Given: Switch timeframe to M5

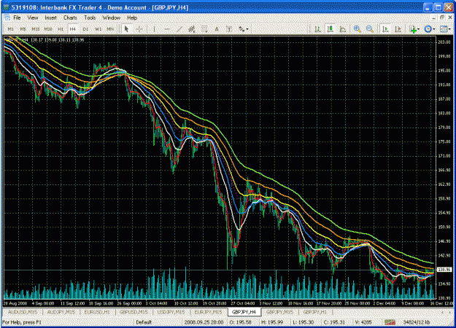Looking at the screenshot, I should pyautogui.click(x=23, y=29).
